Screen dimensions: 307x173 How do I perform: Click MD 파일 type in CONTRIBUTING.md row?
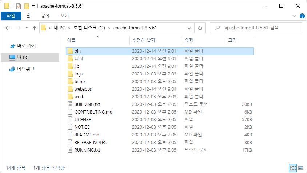click(193, 112)
